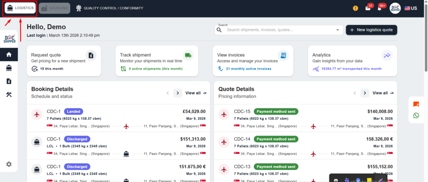Click ship icon of $151,313.00 booking
The height and width of the screenshot is (182, 428).
[37, 142]
